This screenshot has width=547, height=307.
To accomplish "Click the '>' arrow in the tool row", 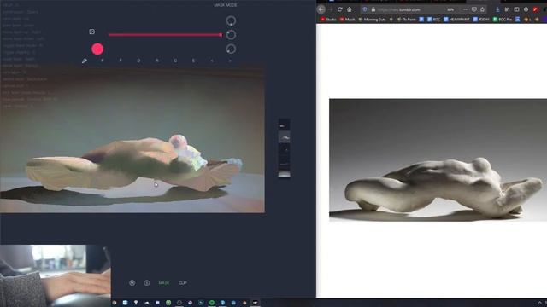I will (x=230, y=61).
